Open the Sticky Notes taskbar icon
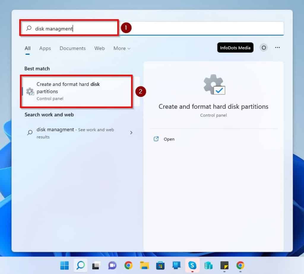The image size is (304, 274). pos(224,265)
